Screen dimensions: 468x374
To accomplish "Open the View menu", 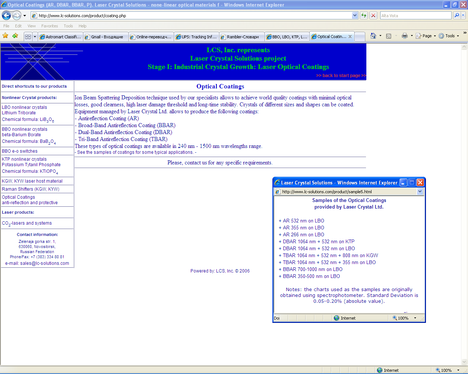I will (x=31, y=26).
